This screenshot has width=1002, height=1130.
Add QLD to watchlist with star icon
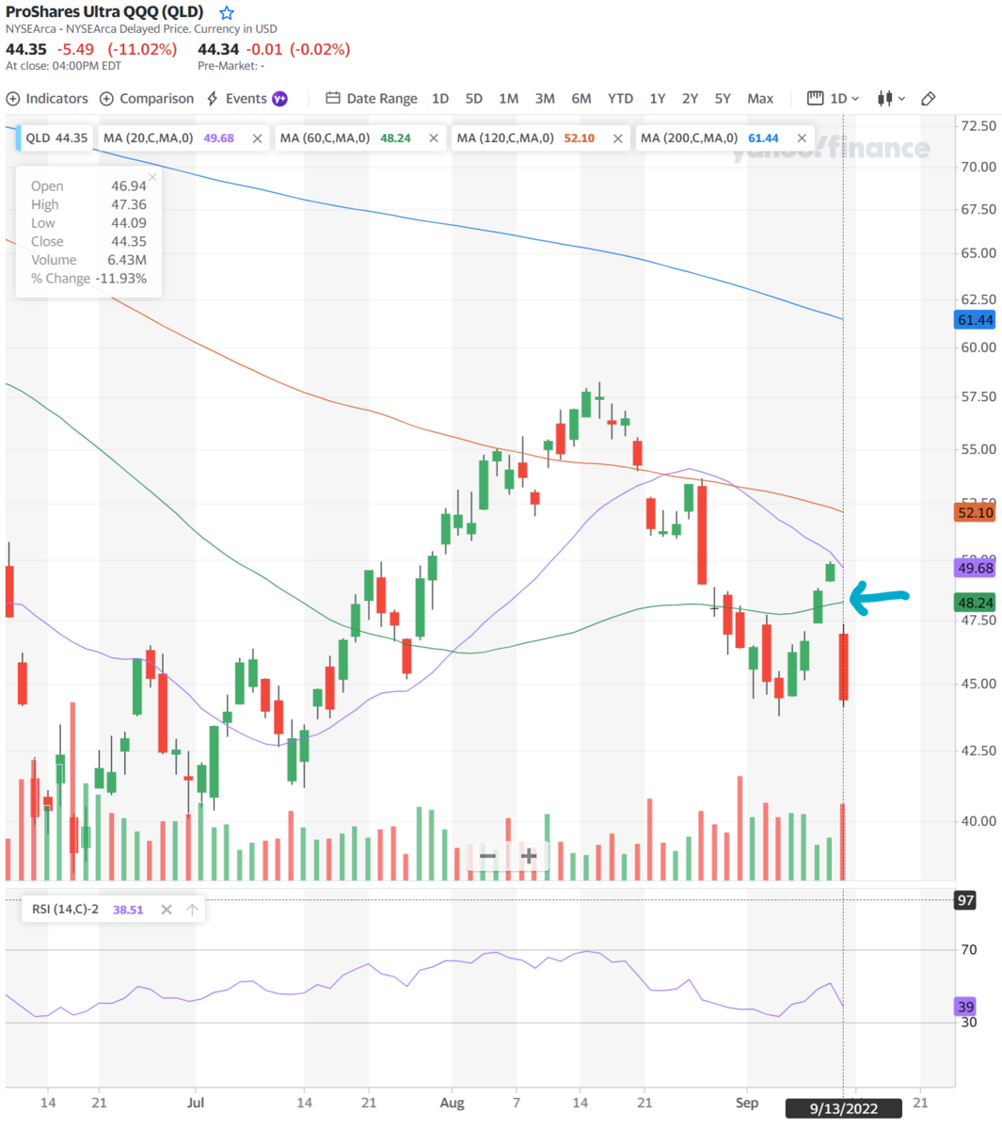[227, 13]
